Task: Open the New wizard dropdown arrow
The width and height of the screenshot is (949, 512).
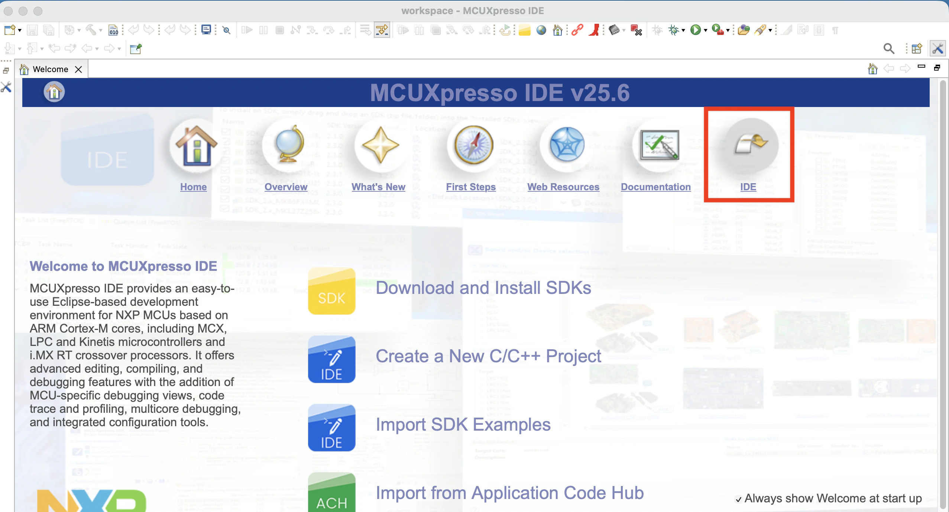Action: [20, 30]
